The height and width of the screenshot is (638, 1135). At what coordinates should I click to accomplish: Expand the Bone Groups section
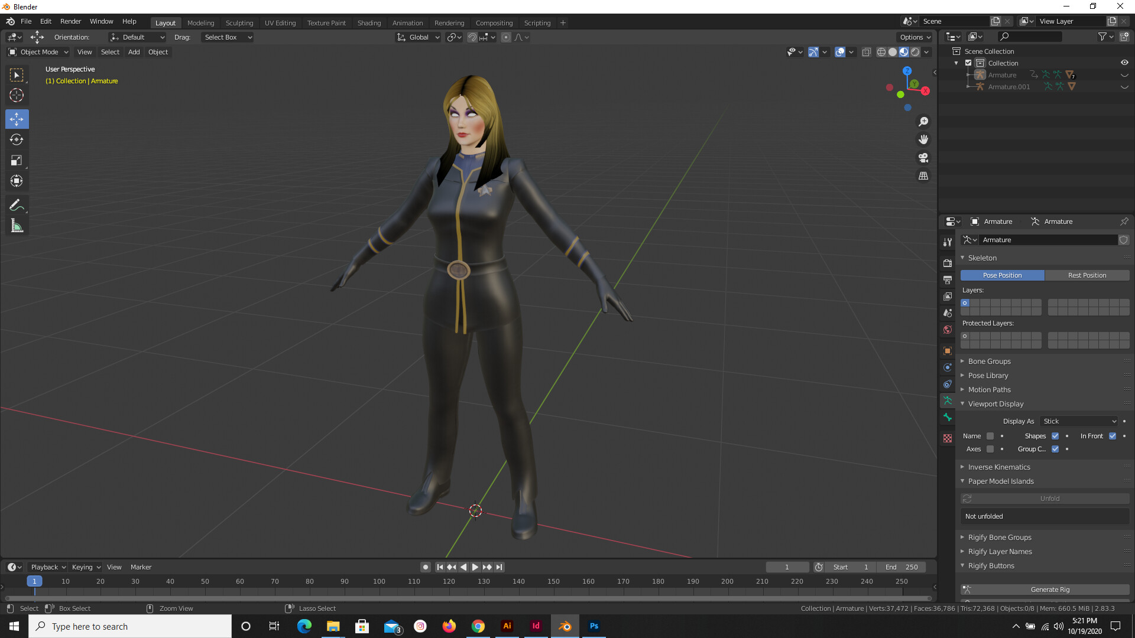point(990,361)
